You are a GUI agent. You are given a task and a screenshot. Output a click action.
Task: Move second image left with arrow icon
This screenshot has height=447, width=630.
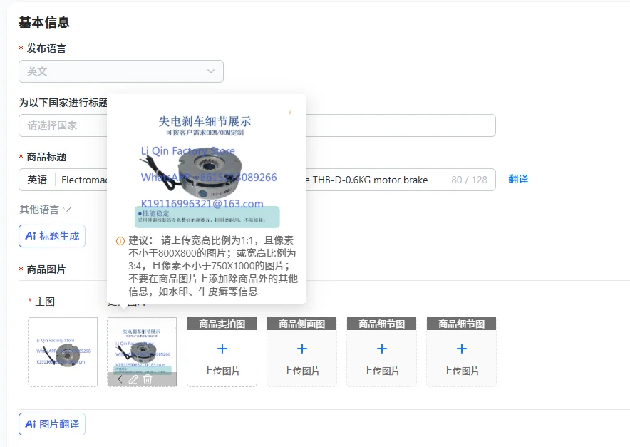pyautogui.click(x=120, y=379)
